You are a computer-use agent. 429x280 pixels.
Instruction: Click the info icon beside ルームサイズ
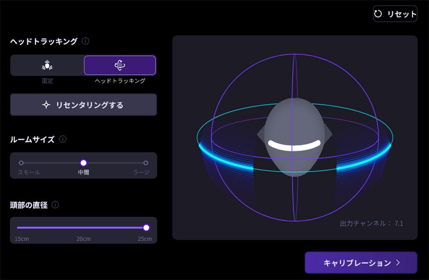(63, 139)
